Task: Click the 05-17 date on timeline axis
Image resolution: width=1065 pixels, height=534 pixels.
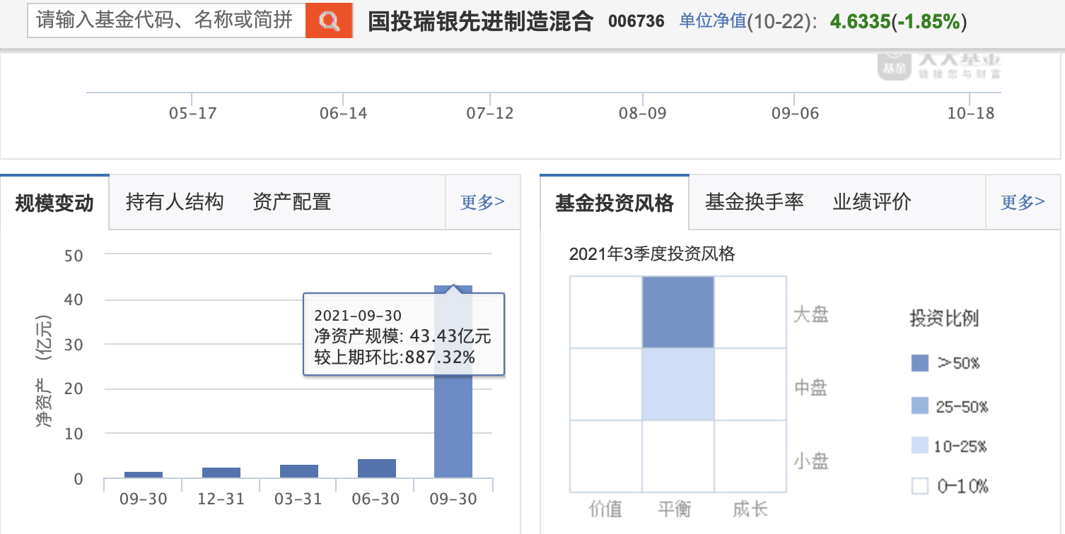Action: coord(192,113)
